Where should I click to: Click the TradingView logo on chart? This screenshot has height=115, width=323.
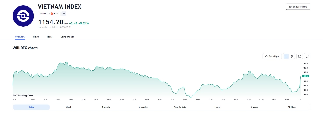[23, 95]
